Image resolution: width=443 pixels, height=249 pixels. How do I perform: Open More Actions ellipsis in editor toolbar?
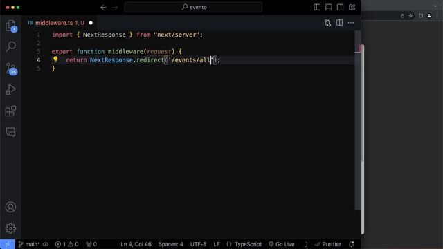point(351,23)
